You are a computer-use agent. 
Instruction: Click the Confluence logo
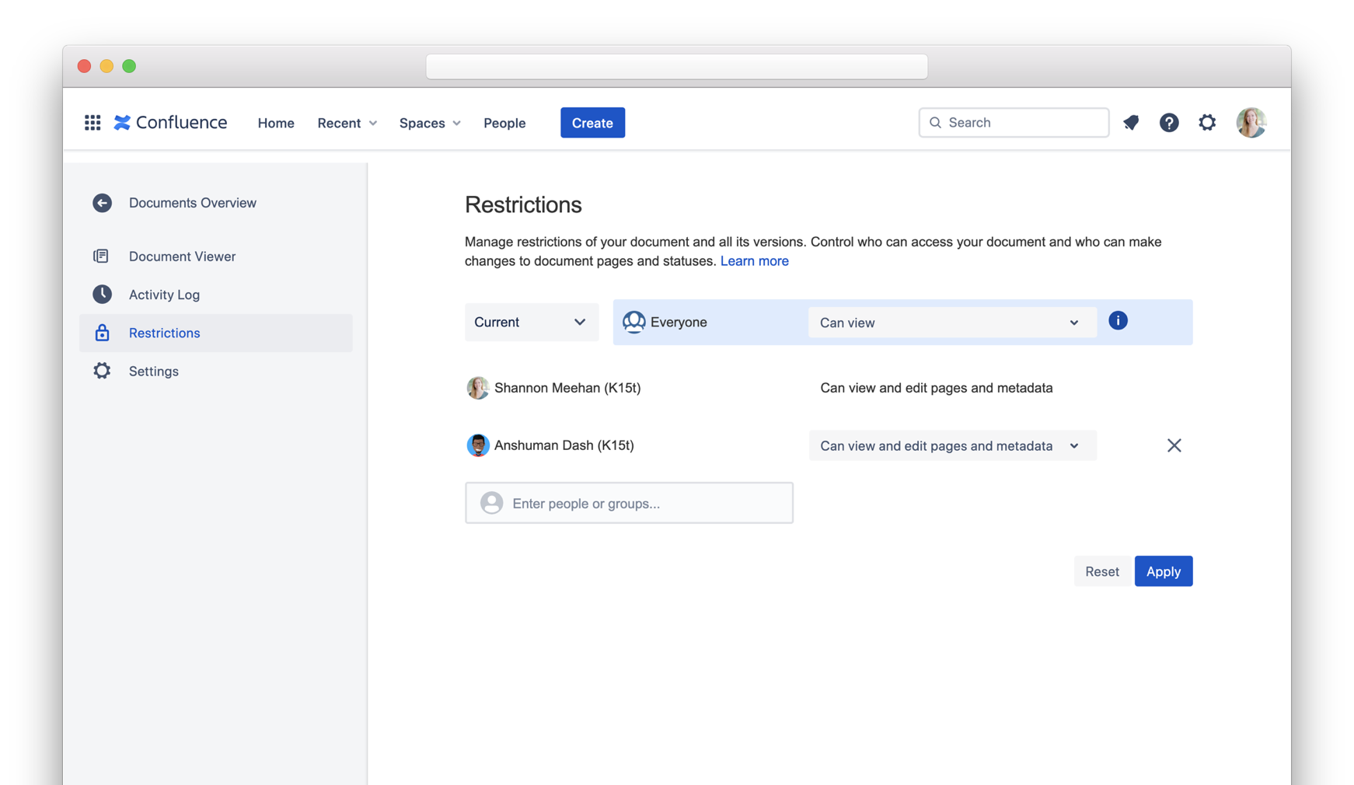[x=171, y=123]
